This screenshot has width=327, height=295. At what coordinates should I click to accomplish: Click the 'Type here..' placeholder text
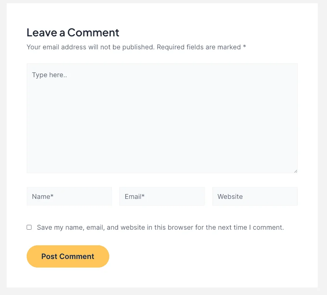coord(49,75)
